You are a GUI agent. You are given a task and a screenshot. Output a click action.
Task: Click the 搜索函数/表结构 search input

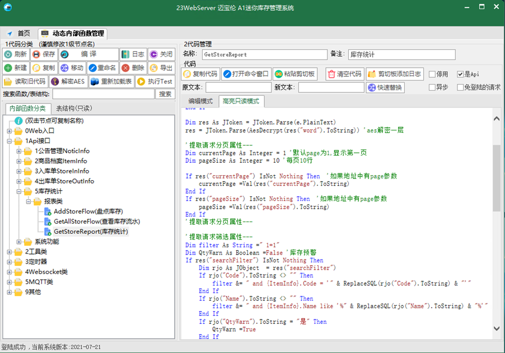pyautogui.click(x=104, y=94)
